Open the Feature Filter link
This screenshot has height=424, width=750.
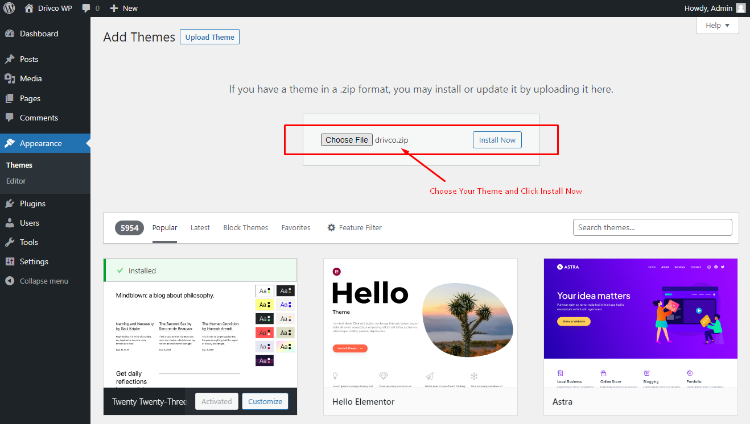(354, 227)
